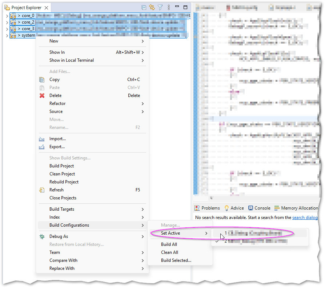Click the red Delete icon in menu
This screenshot has height=288, width=325.
[42, 96]
